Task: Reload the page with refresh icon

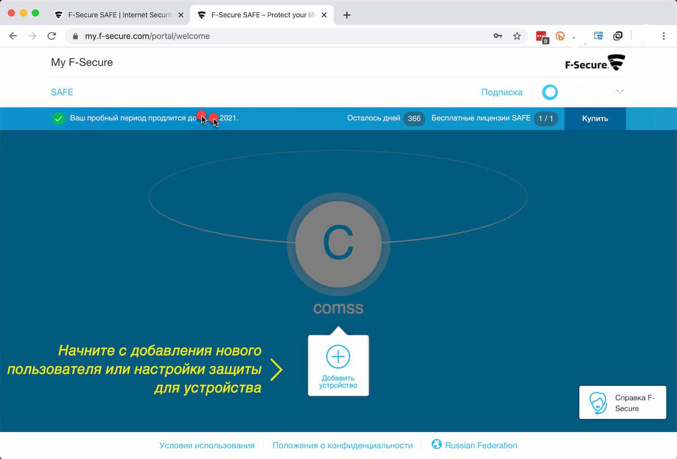Action: 52,36
